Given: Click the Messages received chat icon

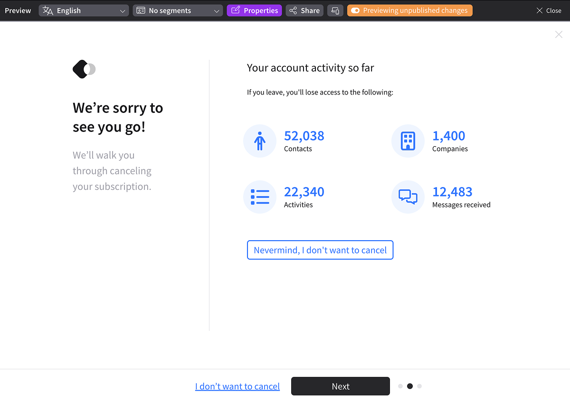Looking at the screenshot, I should (408, 197).
